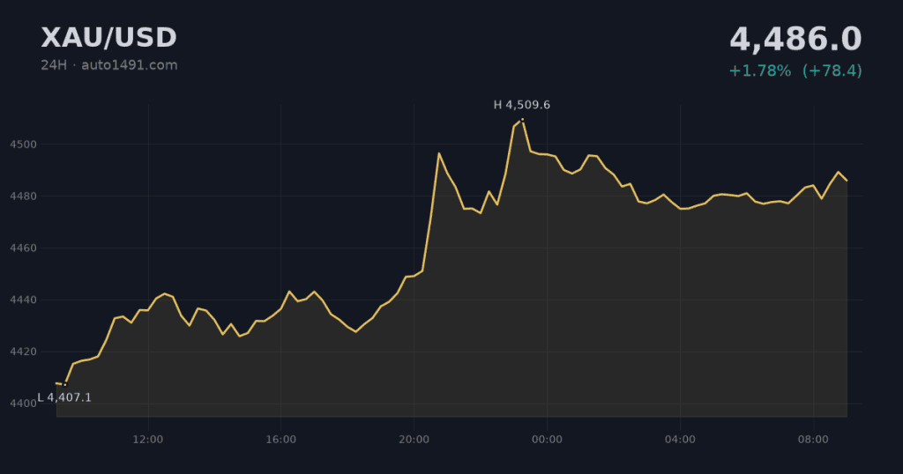The width and height of the screenshot is (903, 474).
Task: Click the 4480 price axis label
Action: tap(24, 196)
